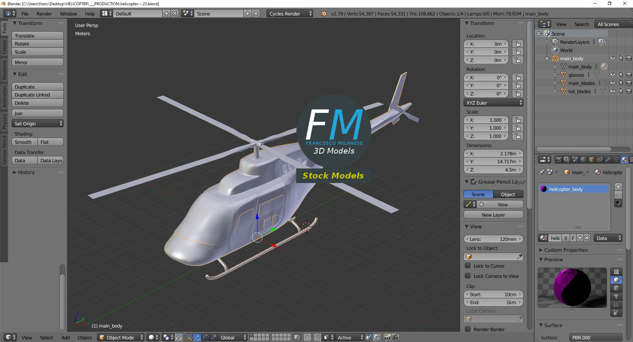Select the translate manipulator arrow icon
Viewport: 633px width, 342px height.
pyautogui.click(x=197, y=337)
